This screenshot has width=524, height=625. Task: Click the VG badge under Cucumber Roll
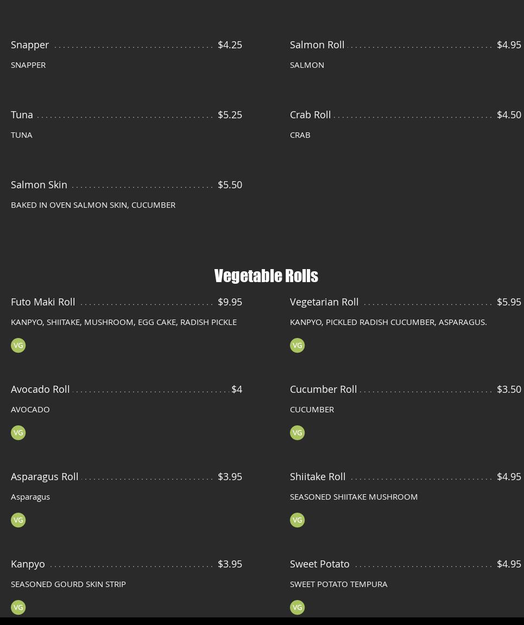click(297, 433)
